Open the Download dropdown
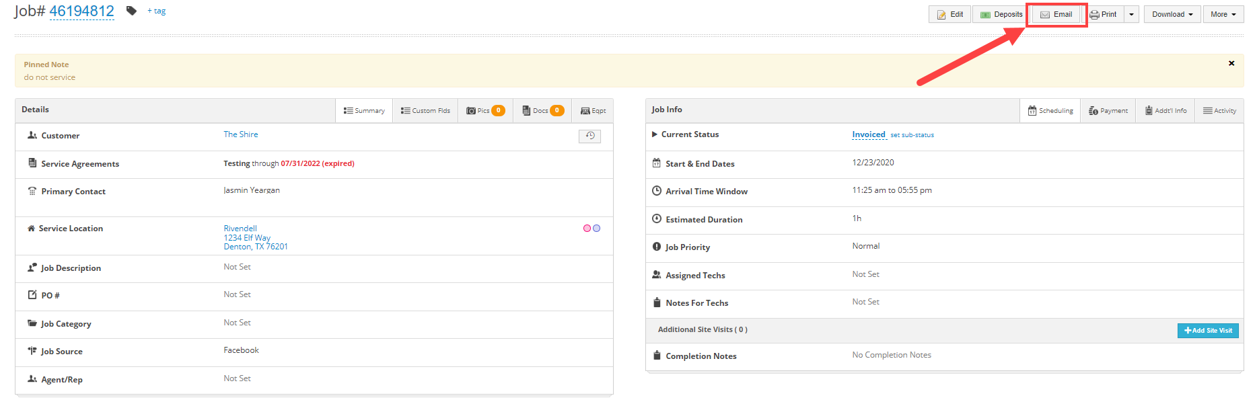Viewport: 1255px width, 404px height. click(x=1172, y=14)
